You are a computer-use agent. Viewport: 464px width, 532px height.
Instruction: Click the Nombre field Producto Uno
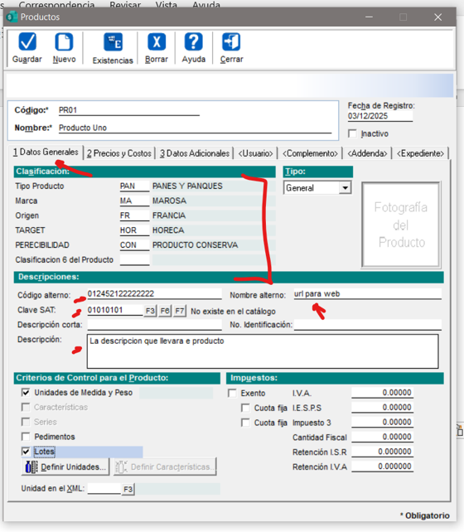tap(195, 128)
